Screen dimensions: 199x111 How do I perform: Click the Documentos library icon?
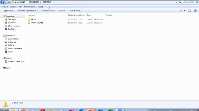pyautogui.click(x=6, y=39)
